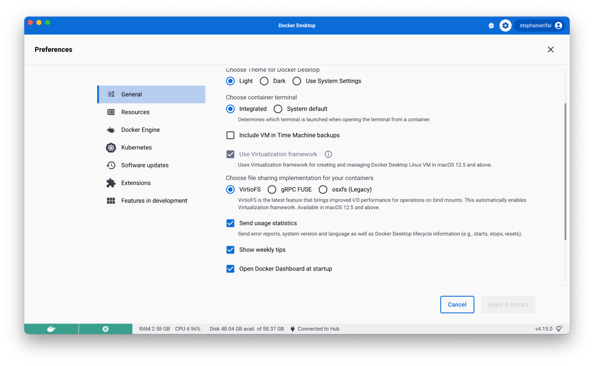Open Features in development panel
Screen dimensions: 594x366
tap(154, 200)
